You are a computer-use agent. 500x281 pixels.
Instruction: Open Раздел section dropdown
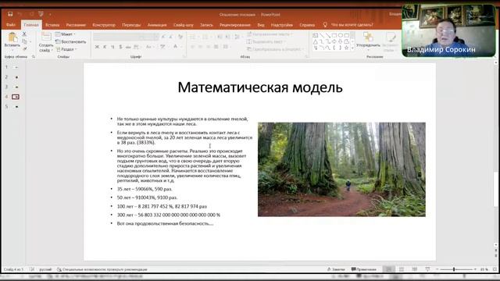66,49
